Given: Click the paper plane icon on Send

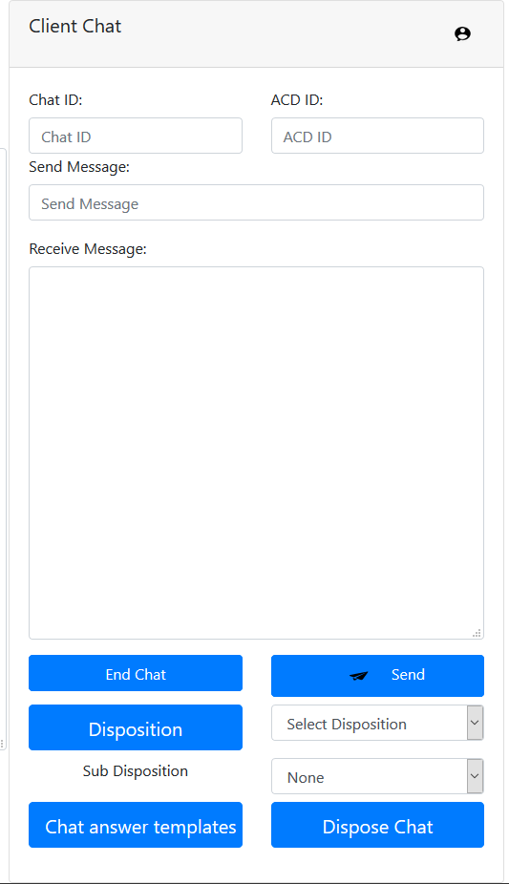Looking at the screenshot, I should (x=358, y=675).
